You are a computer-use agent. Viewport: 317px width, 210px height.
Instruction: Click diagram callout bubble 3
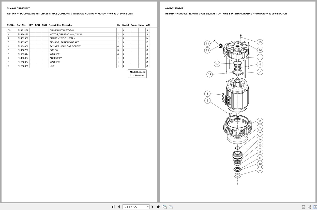point(207,94)
